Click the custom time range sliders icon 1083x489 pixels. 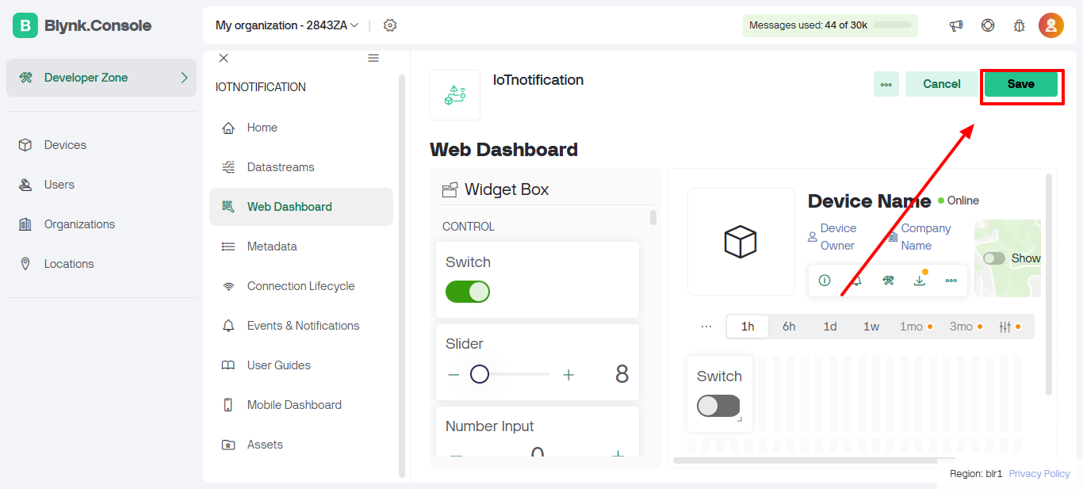1005,327
